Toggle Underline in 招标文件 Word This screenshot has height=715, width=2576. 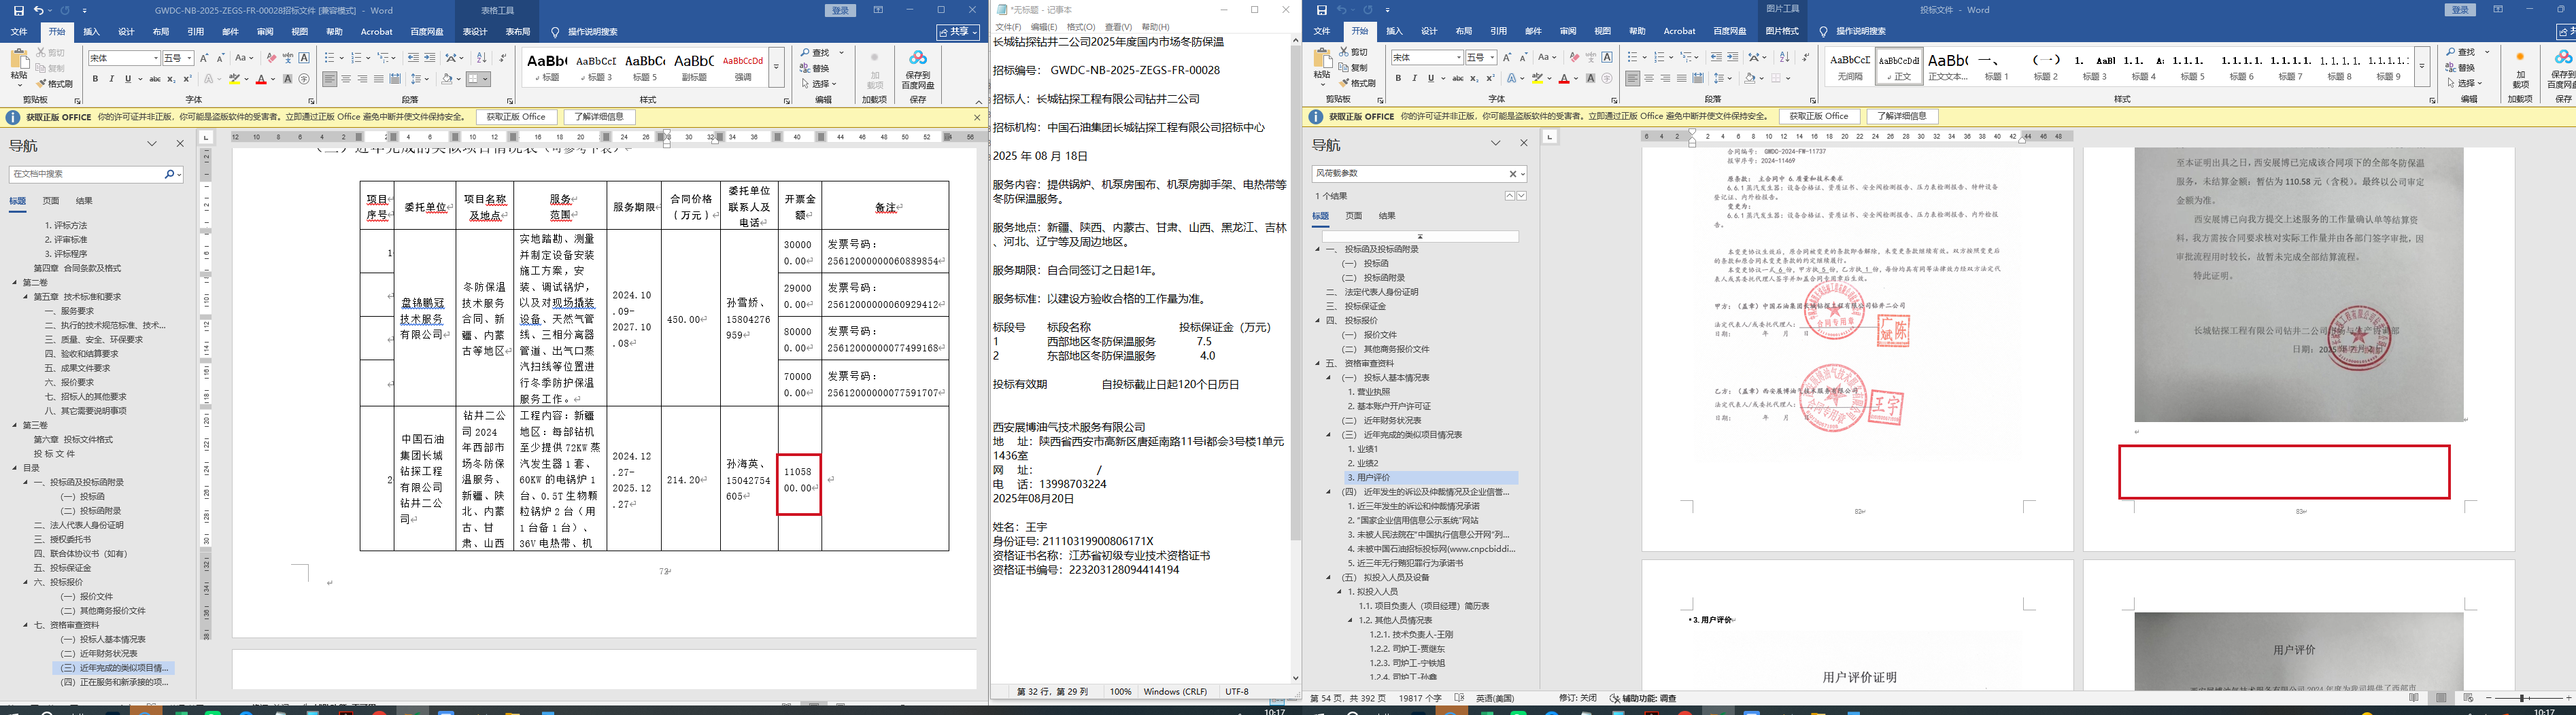coord(127,79)
